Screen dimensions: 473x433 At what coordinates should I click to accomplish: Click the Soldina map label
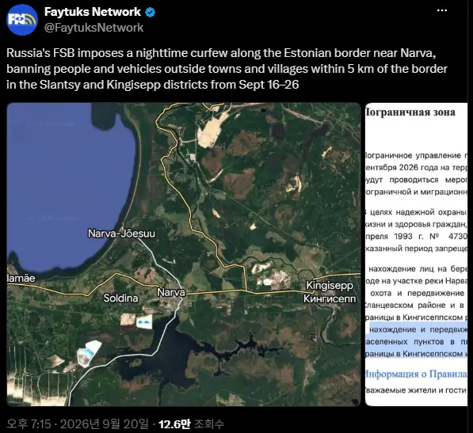click(120, 298)
